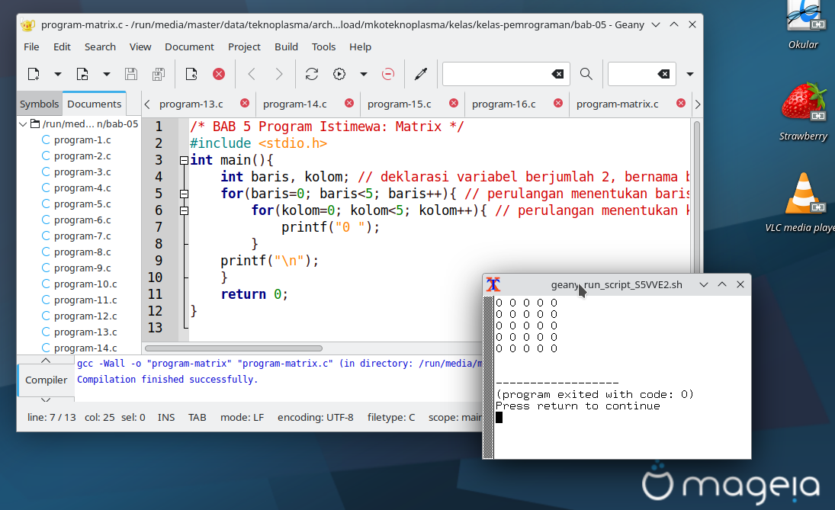
Task: Collapse the /run/med... n/bab-05 folder
Action: tap(23, 124)
